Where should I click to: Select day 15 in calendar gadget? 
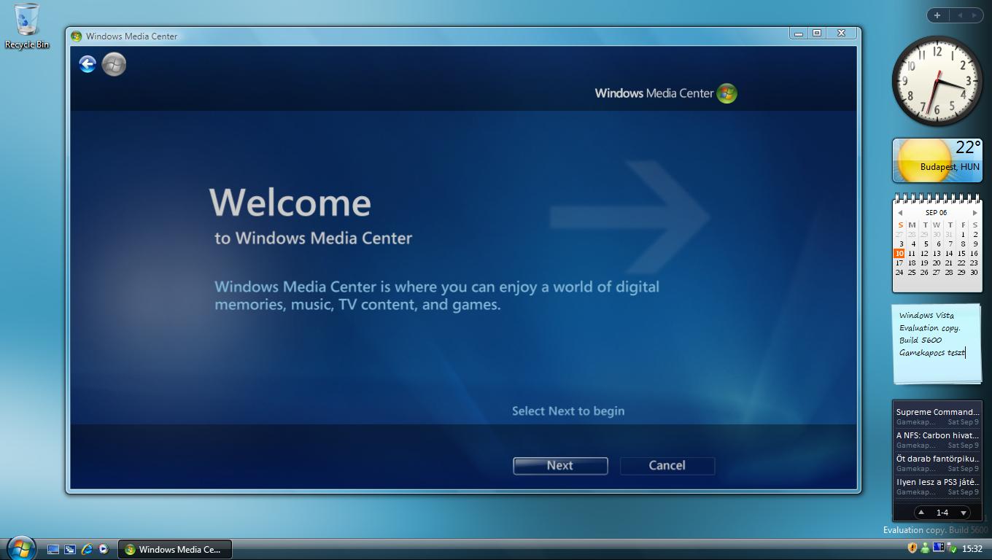pos(961,253)
